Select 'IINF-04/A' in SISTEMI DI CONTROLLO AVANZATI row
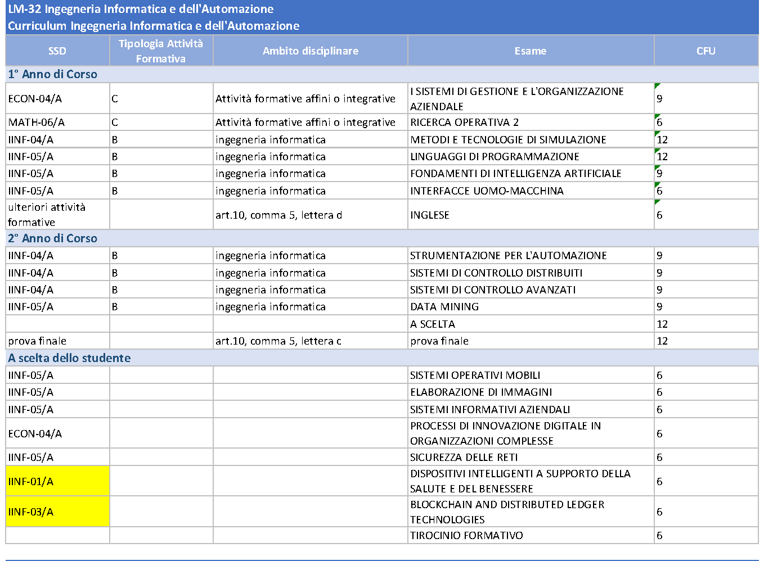 [x=57, y=289]
